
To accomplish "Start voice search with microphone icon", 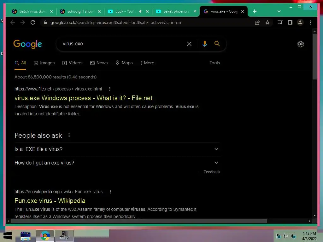I will tap(204, 44).
